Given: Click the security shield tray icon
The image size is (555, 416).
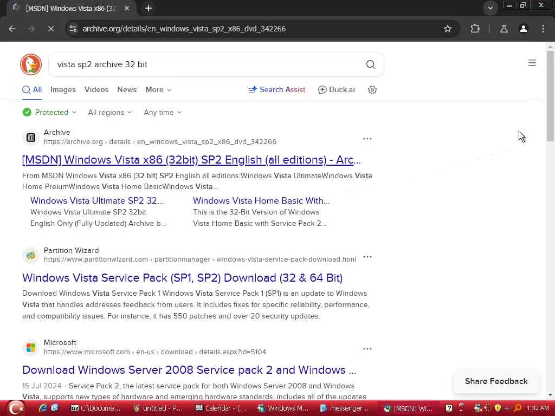Looking at the screenshot, I should (x=498, y=408).
